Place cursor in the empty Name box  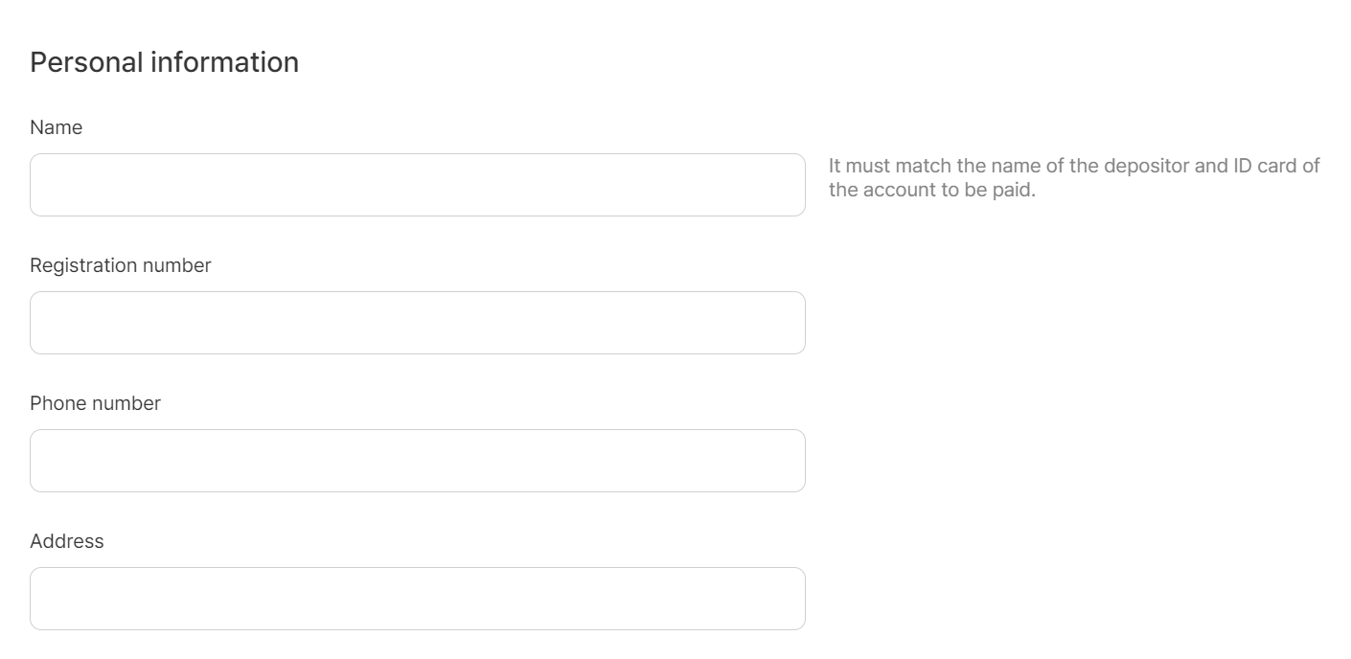point(417,185)
